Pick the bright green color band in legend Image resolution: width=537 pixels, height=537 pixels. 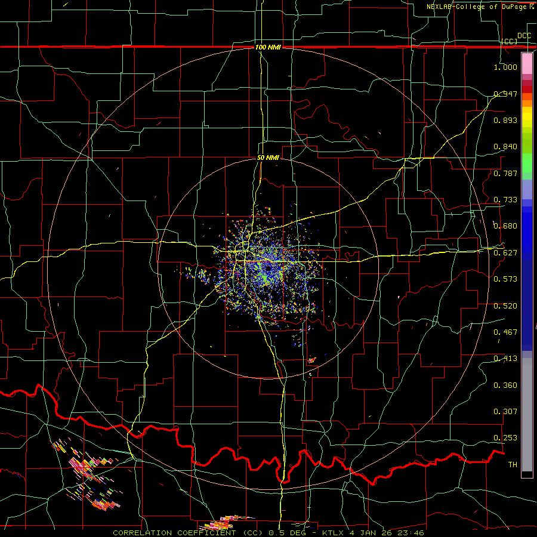tap(527, 163)
